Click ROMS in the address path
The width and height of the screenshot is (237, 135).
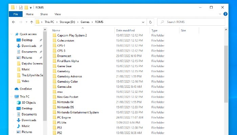coord(99,22)
